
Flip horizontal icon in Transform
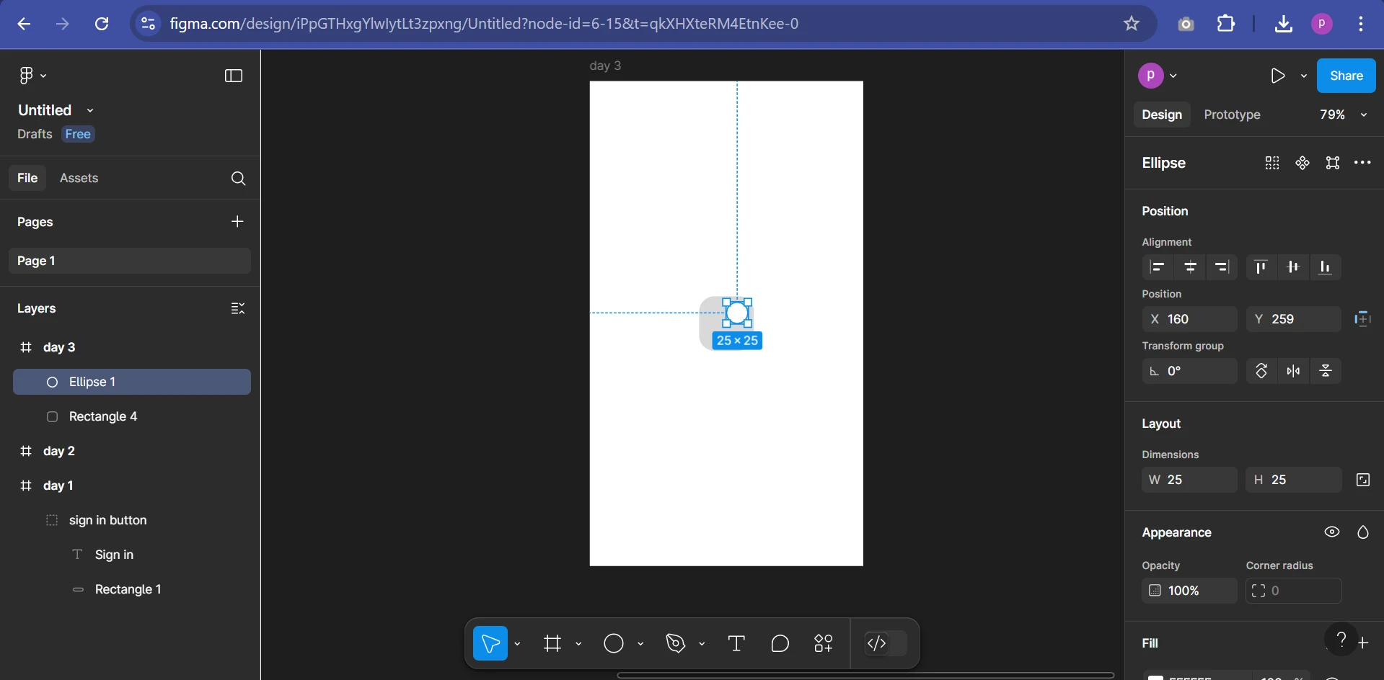coord(1294,371)
